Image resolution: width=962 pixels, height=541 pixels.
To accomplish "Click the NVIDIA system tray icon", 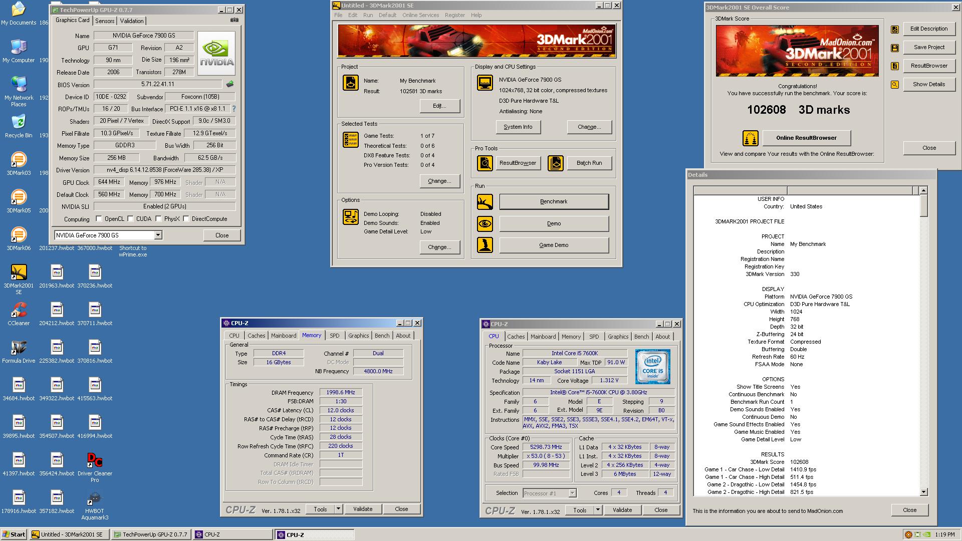I will click(926, 534).
